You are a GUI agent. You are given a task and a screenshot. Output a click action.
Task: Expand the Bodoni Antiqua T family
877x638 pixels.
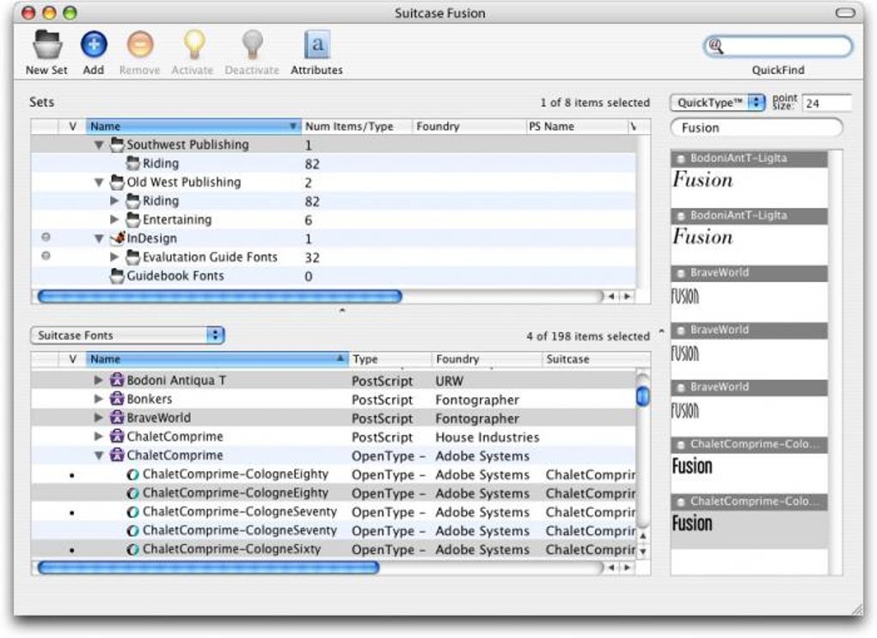[x=98, y=380]
